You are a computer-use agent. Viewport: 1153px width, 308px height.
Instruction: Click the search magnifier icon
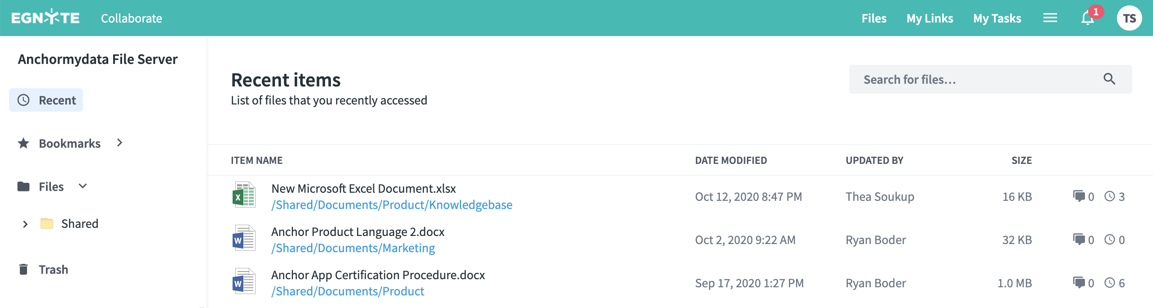tap(1109, 79)
